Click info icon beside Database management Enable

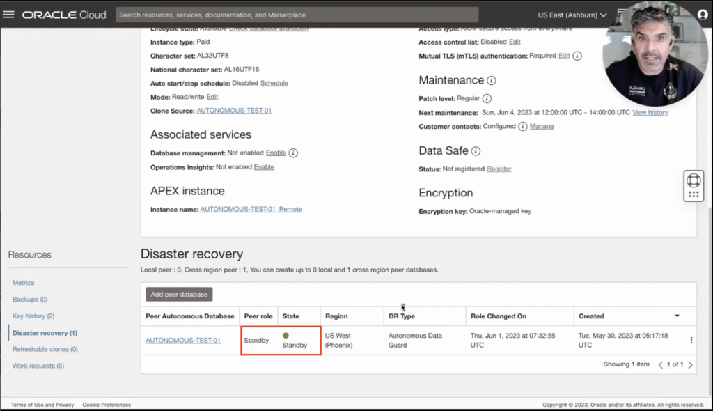pyautogui.click(x=293, y=153)
